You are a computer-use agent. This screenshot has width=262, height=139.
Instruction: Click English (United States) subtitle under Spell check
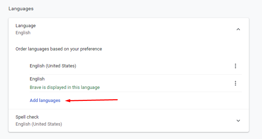39,124
